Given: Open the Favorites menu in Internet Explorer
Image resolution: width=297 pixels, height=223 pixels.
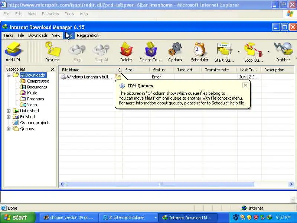Looking at the screenshot, I should click(x=50, y=14).
